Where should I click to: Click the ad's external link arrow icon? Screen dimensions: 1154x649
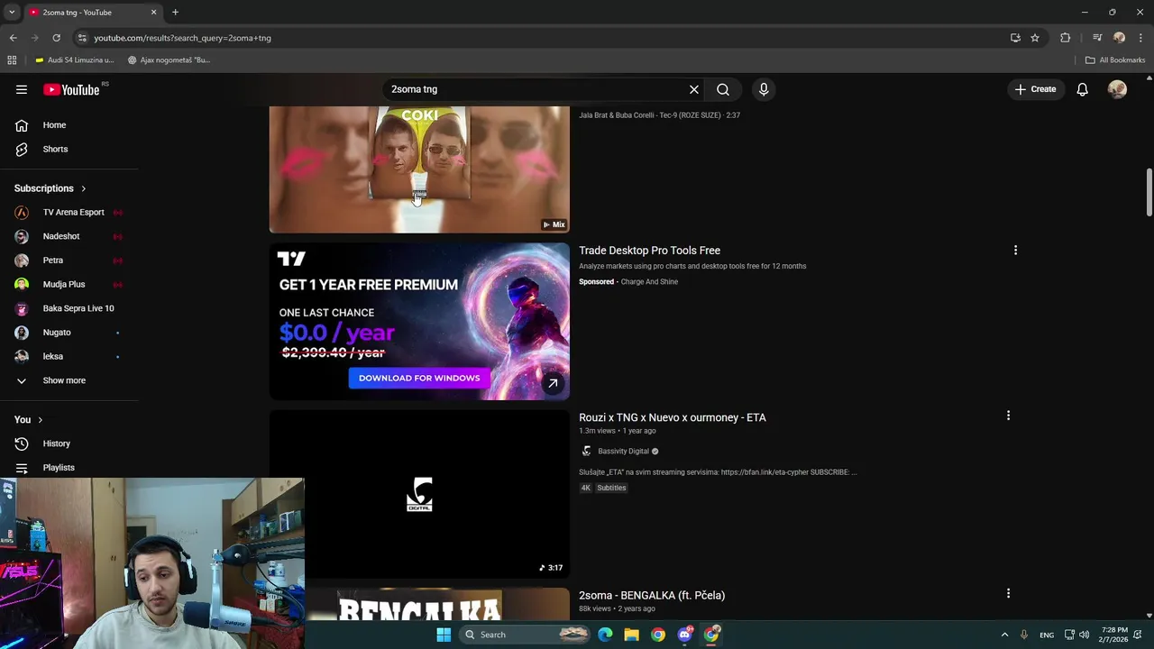point(553,383)
